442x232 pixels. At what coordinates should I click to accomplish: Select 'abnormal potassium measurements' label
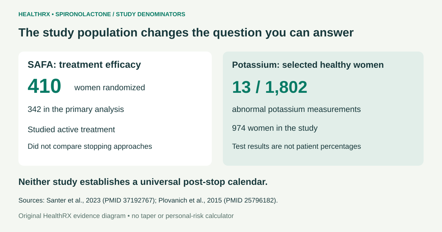[x=297, y=109]
